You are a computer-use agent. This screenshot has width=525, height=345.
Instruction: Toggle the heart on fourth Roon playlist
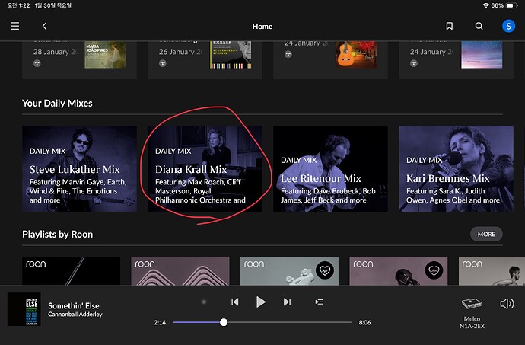434,270
